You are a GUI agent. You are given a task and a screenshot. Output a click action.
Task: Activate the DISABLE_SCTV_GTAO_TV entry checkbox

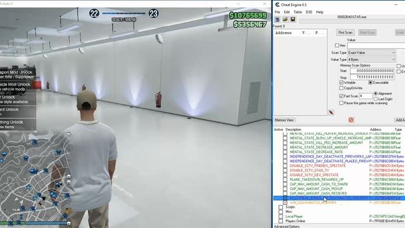click(285, 170)
